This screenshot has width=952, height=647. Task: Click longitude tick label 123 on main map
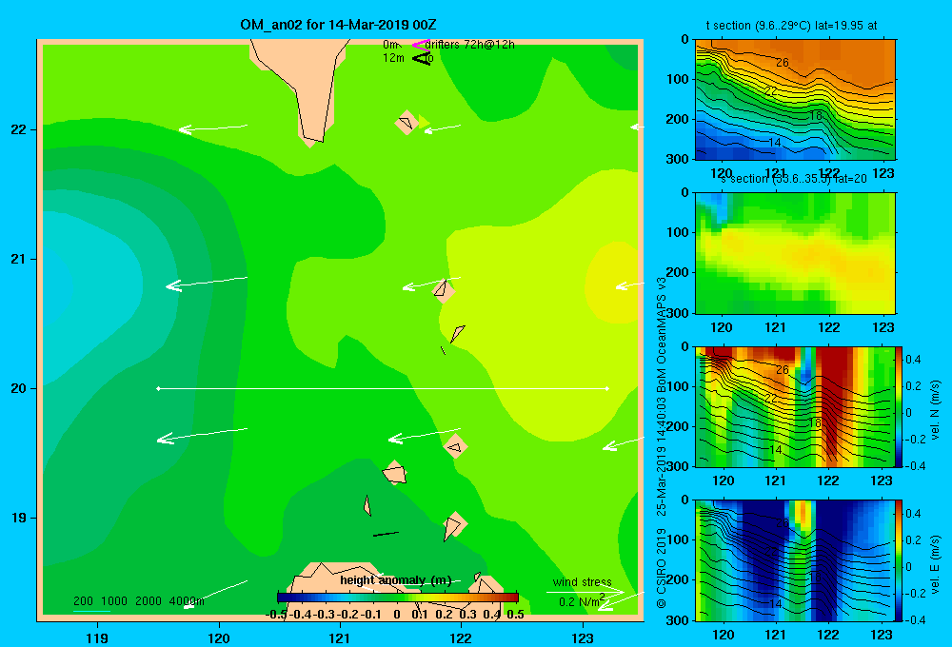[583, 638]
